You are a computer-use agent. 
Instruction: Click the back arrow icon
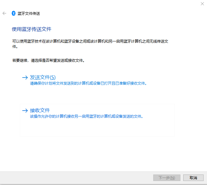coord(4,13)
